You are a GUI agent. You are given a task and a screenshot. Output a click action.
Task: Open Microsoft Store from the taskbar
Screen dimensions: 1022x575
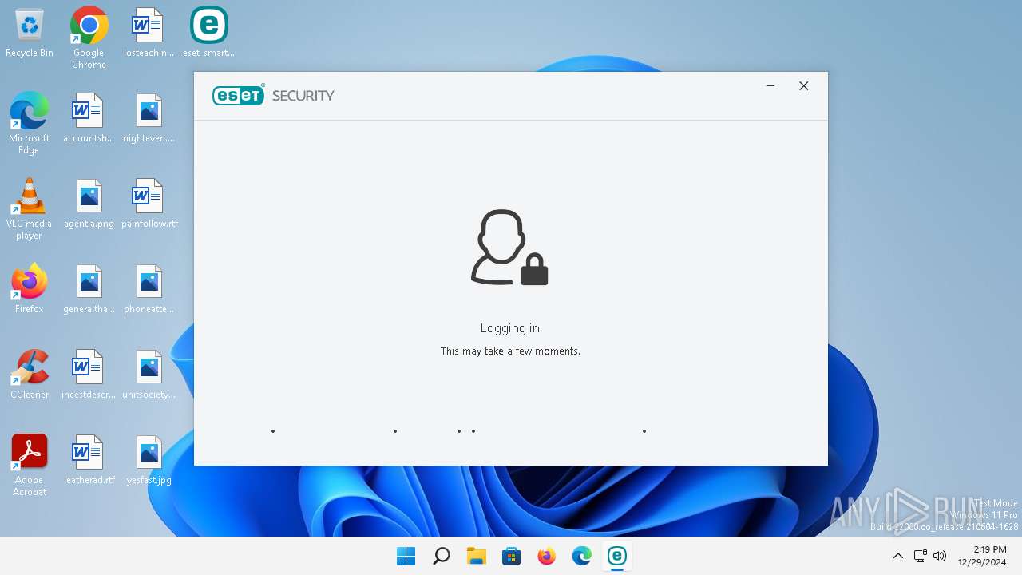511,556
